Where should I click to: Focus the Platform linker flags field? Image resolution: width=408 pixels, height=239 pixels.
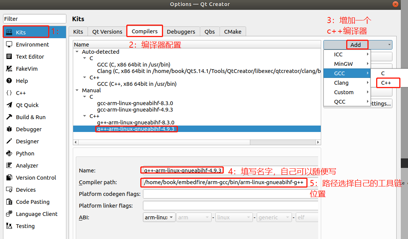[x=230, y=205]
